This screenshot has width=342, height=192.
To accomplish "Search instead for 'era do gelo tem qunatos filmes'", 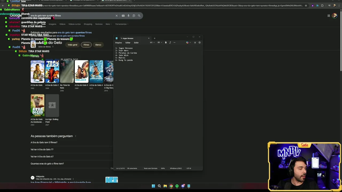I will 71,36.
